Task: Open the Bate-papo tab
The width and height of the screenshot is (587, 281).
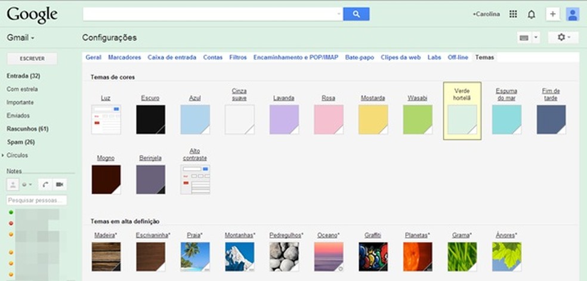Action: click(x=359, y=57)
